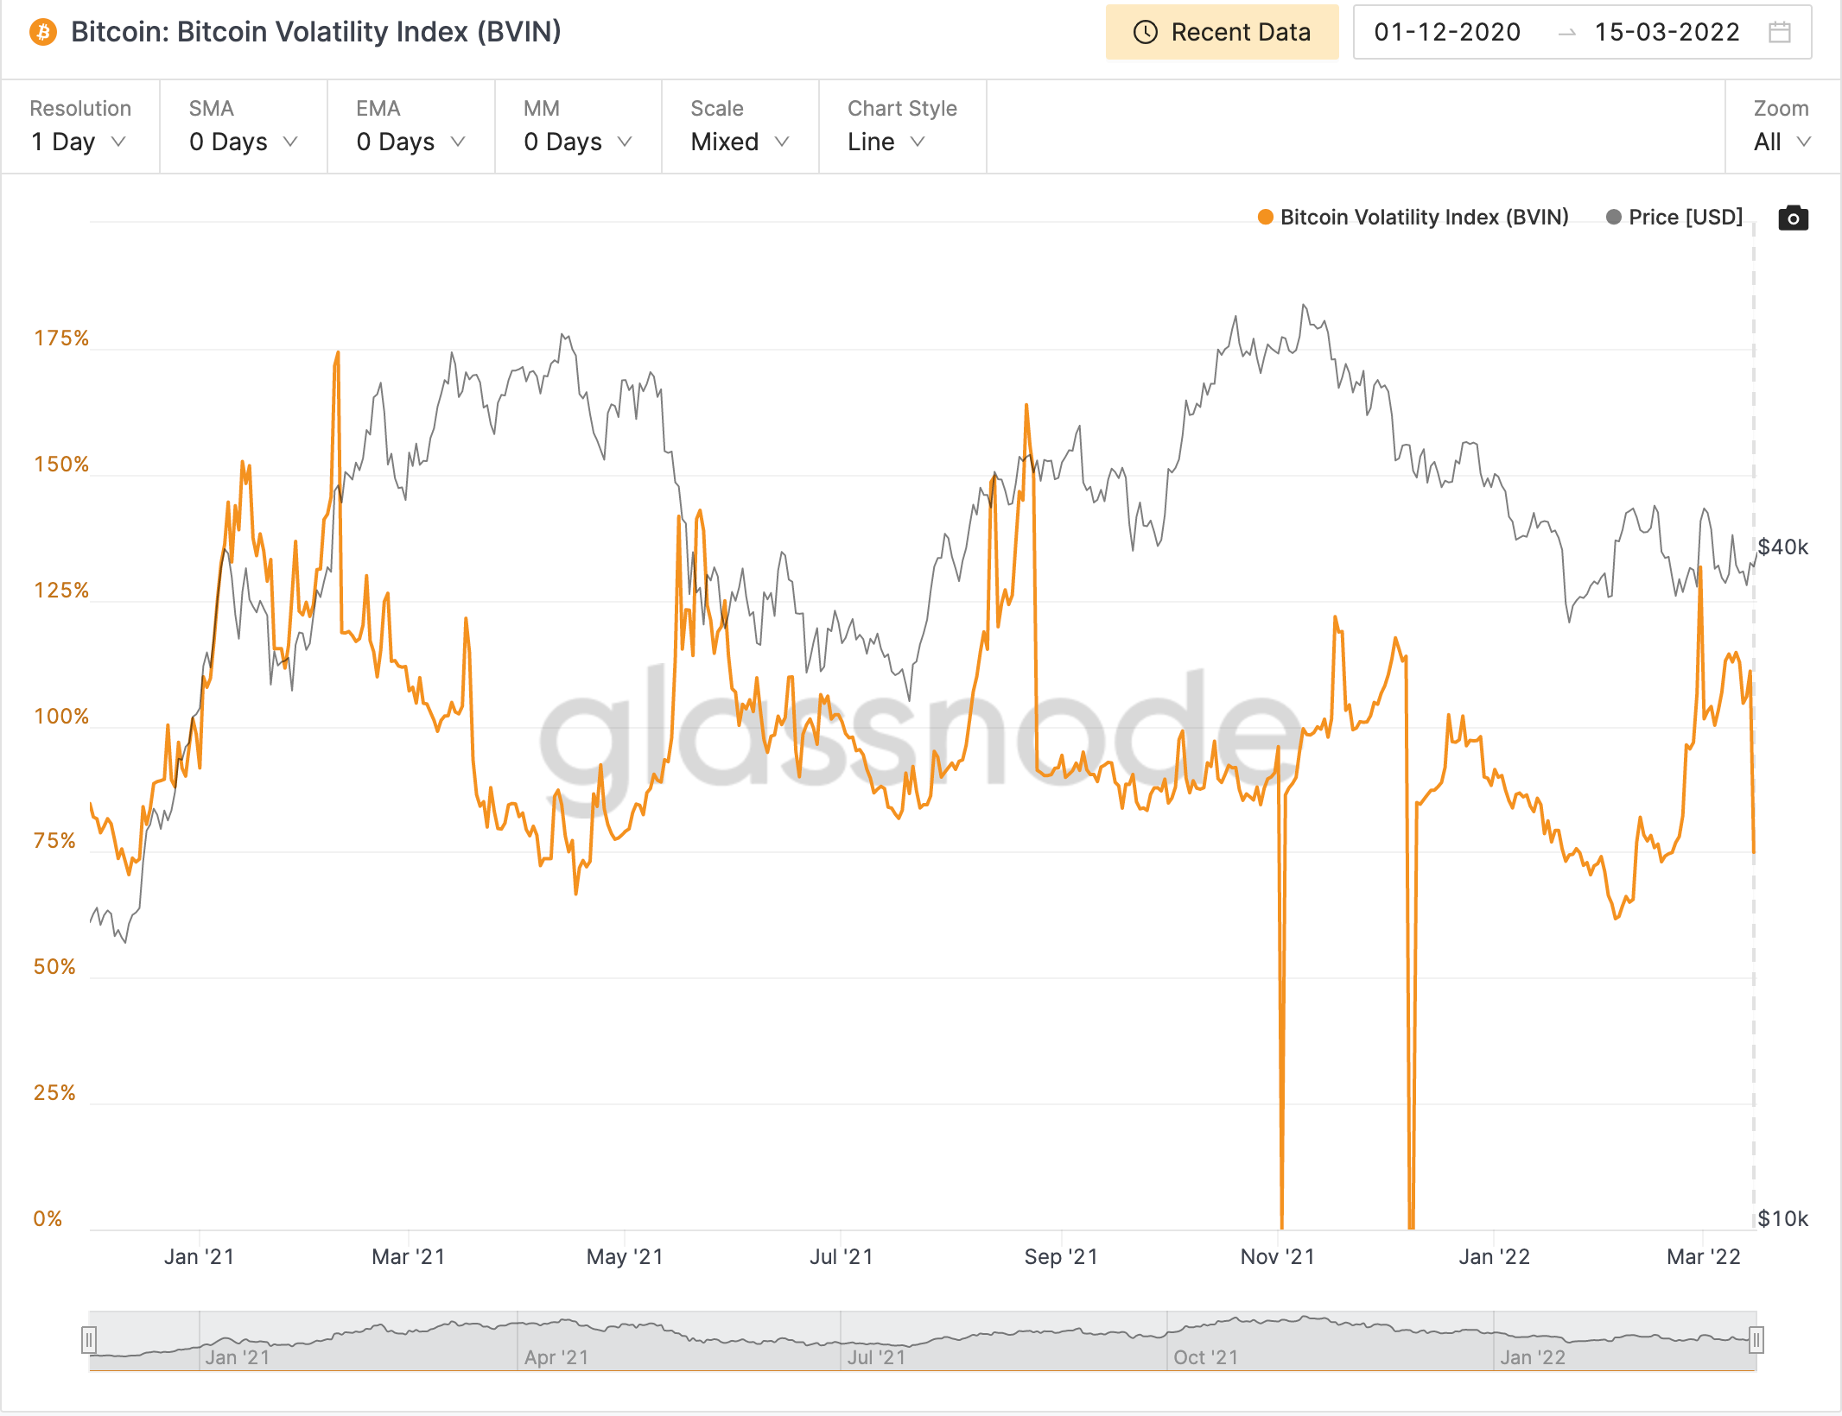Click the Nov '21 x-axis label

(x=1277, y=1257)
